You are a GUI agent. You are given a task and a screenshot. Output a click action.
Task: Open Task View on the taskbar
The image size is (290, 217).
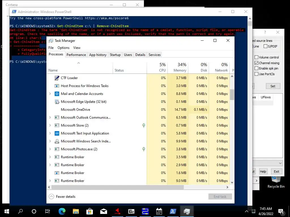point(48,211)
